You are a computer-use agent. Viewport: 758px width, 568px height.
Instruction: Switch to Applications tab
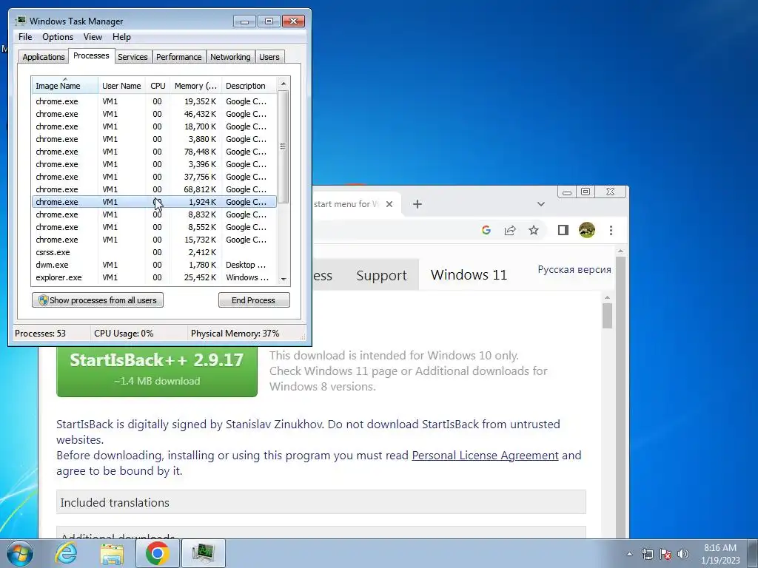point(44,57)
